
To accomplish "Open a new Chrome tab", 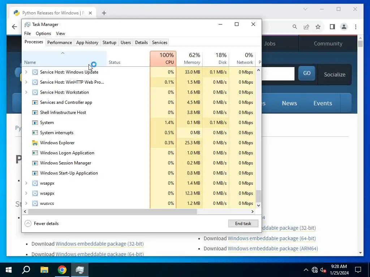I will click(104, 13).
